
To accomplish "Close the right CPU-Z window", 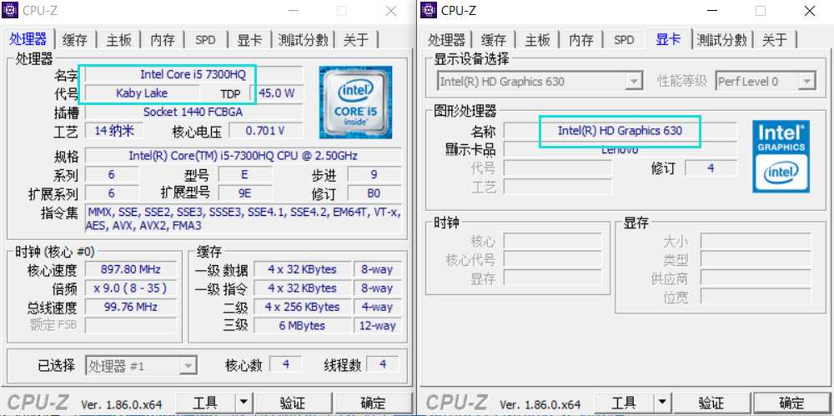I will [810, 11].
